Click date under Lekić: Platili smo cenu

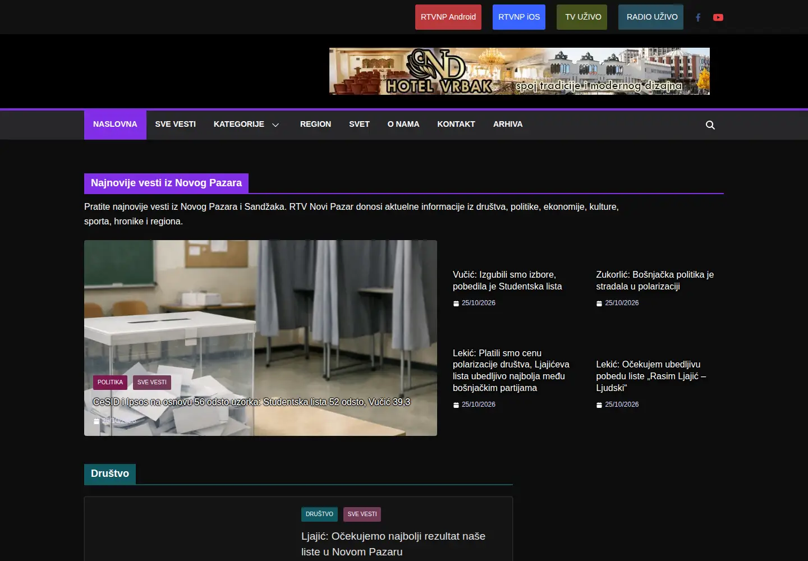(x=479, y=404)
